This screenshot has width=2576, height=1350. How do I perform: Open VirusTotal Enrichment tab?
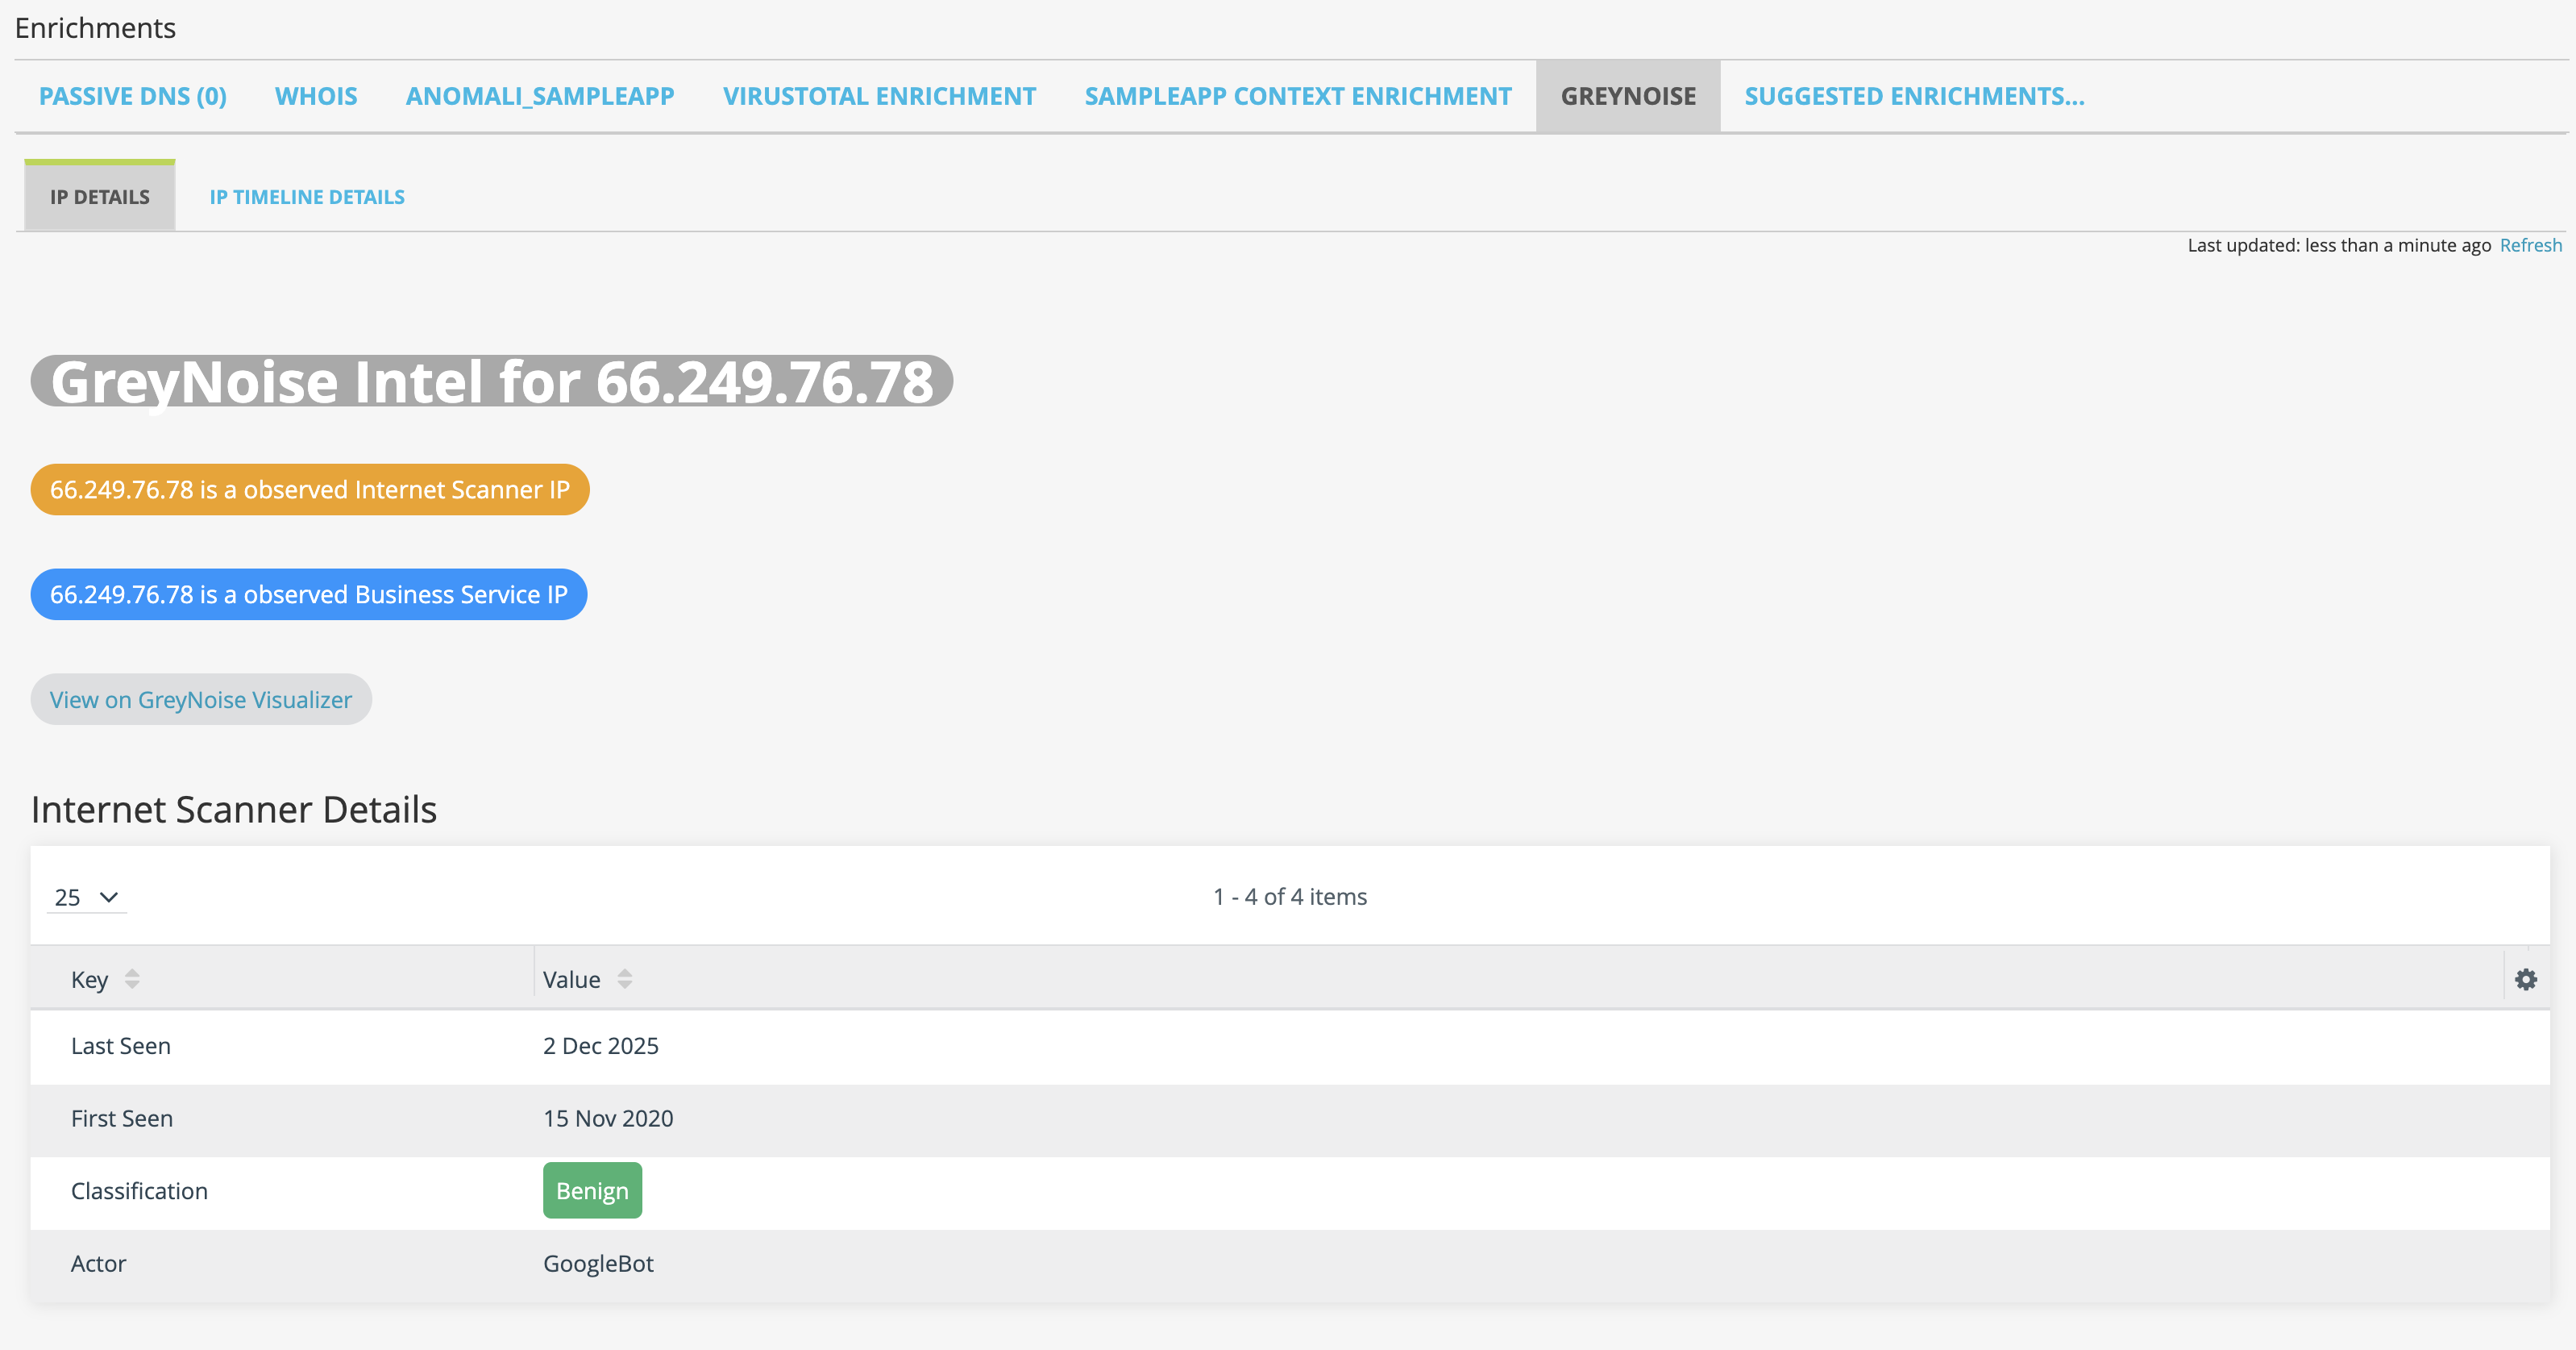(x=879, y=96)
